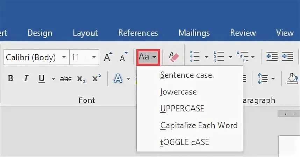Open the References ribbon tab

click(138, 33)
